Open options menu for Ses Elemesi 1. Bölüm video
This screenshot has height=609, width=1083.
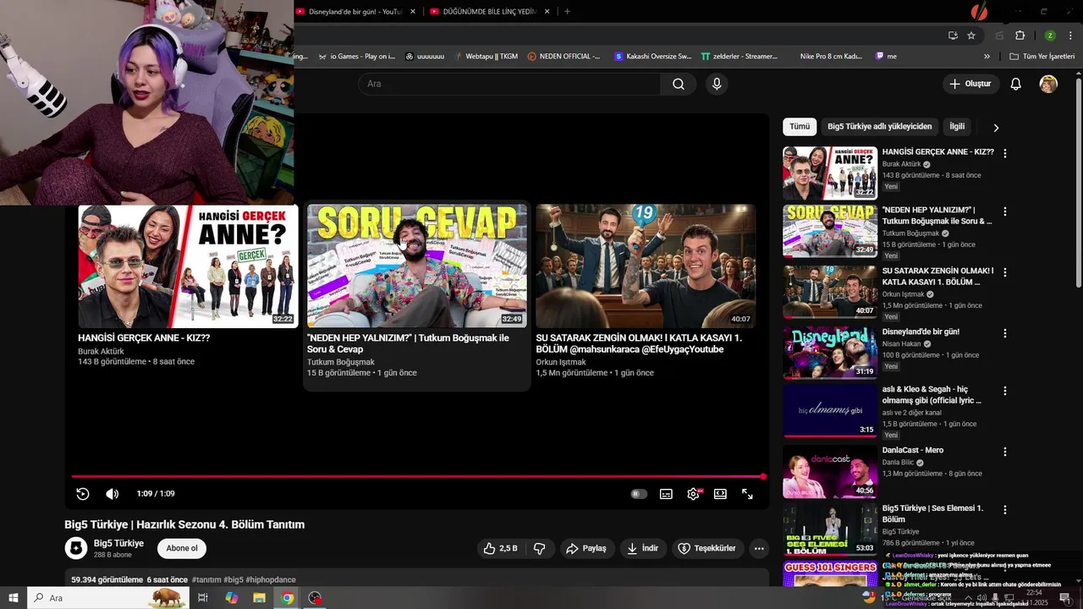1005,510
